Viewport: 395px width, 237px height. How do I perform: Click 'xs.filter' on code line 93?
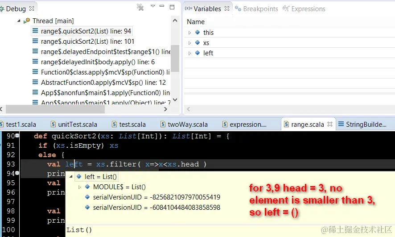point(116,164)
